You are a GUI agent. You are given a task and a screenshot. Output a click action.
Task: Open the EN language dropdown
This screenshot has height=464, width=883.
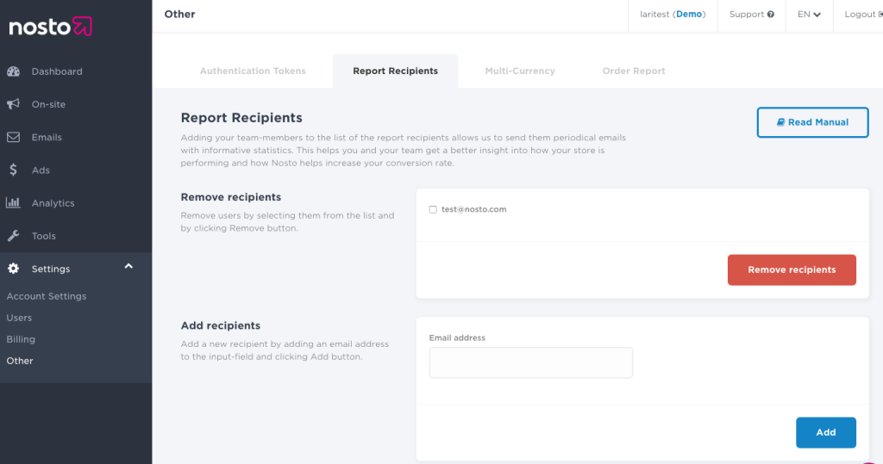[808, 15]
